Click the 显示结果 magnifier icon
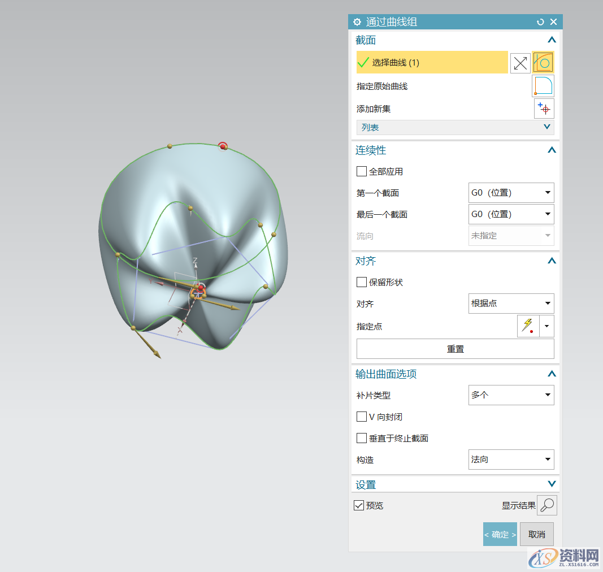Image resolution: width=603 pixels, height=572 pixels. [546, 505]
